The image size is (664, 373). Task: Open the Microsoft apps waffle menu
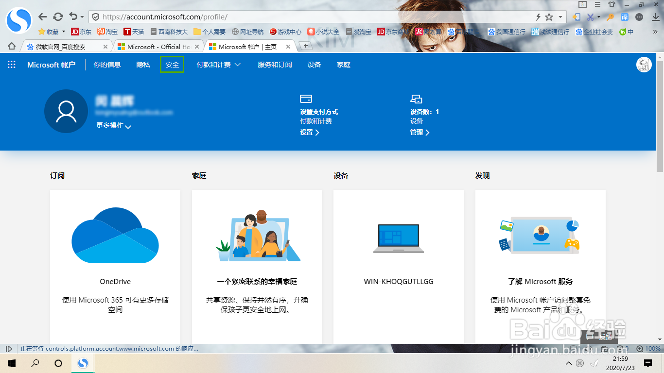11,64
